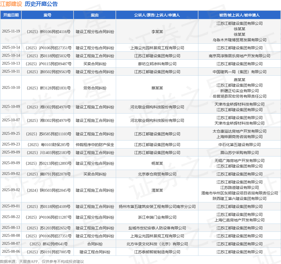Click the 被告/被上诉人/被申请人 column header

239,15
